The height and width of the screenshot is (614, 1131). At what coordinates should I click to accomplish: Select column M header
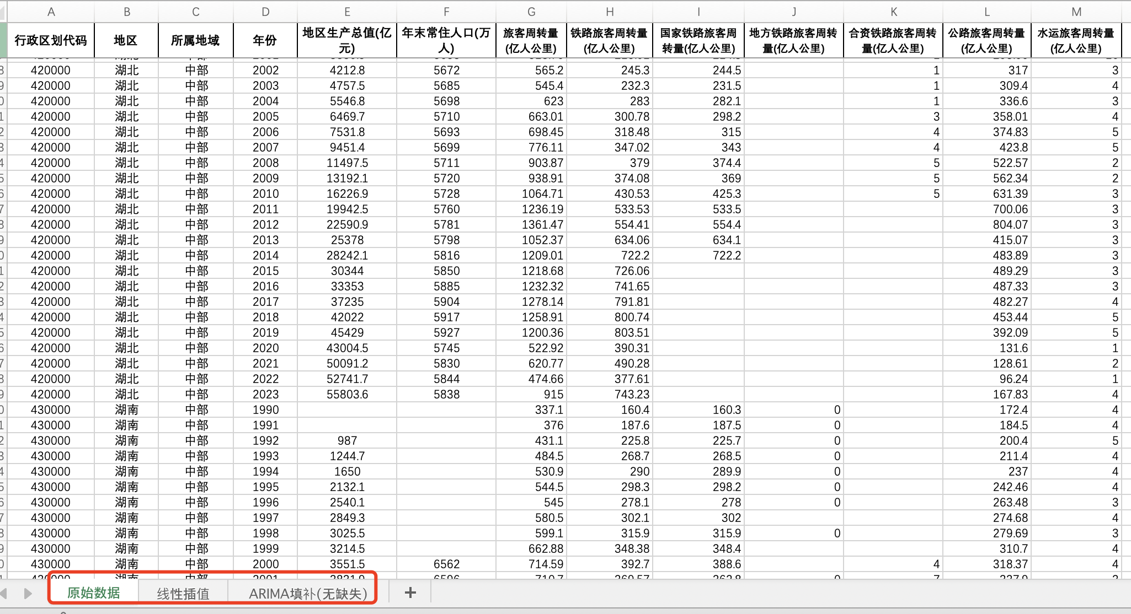1076,12
